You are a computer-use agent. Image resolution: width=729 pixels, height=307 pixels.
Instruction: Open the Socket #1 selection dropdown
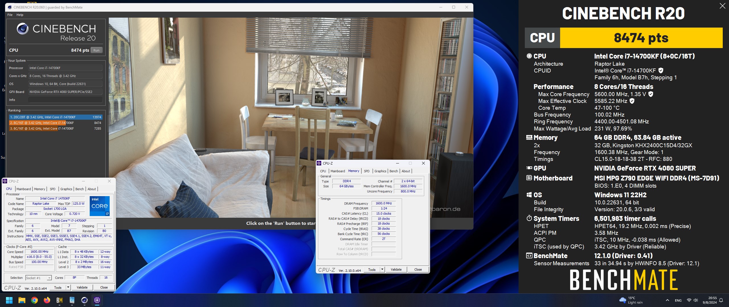(x=38, y=278)
